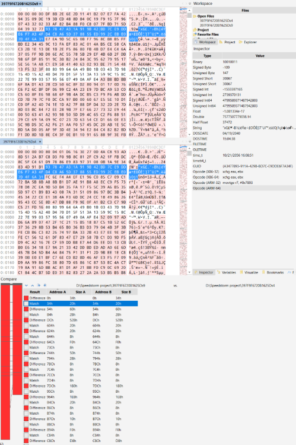Click the red compare overview bar for file A
Image resolution: width=296 pixels, height=445 pixels.
click(x=5, y=361)
